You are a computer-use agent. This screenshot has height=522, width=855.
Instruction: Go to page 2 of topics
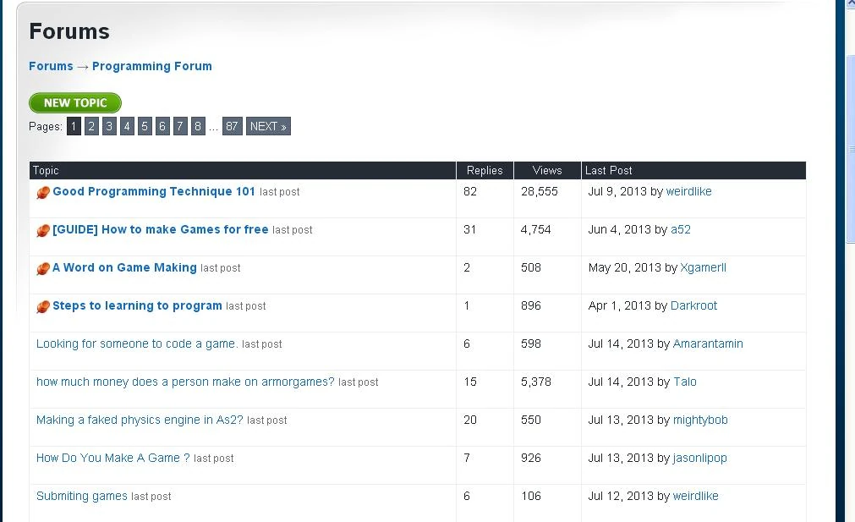pos(91,125)
